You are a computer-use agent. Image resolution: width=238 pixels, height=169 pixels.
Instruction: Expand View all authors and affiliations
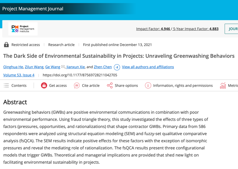click(148, 67)
